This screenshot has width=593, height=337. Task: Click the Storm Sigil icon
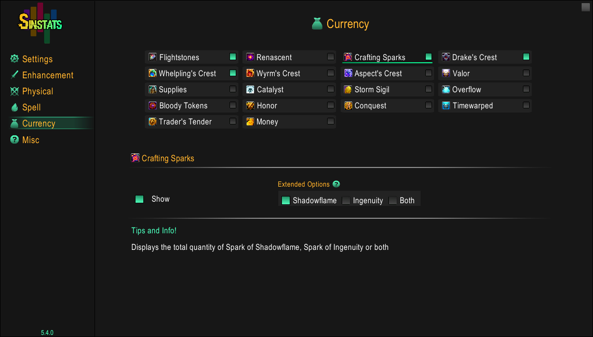click(x=348, y=90)
